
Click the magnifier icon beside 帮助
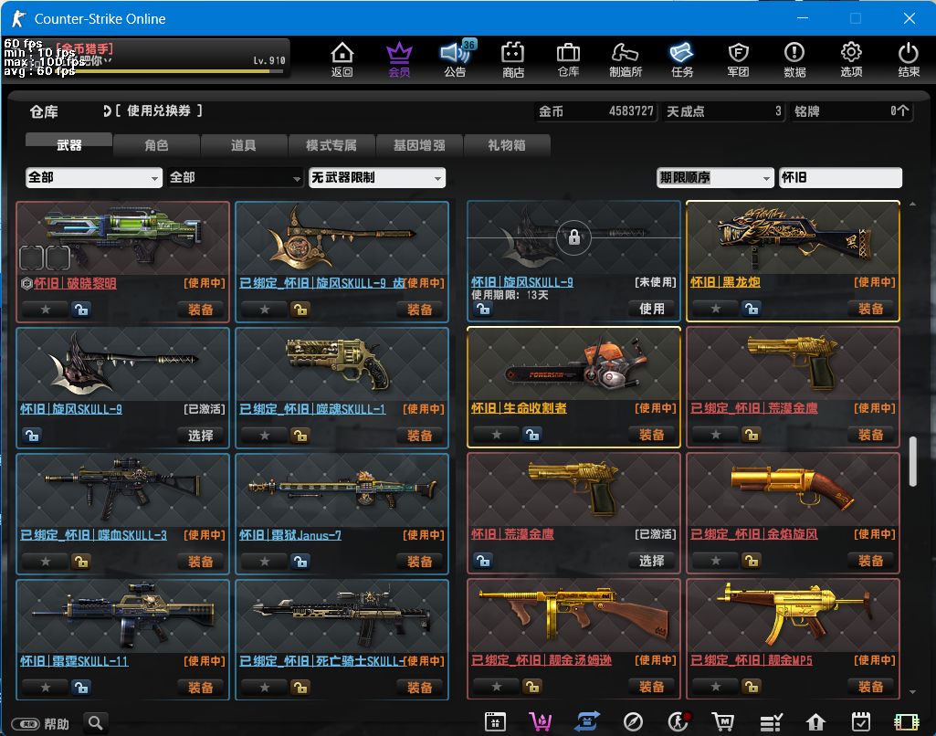click(x=96, y=723)
